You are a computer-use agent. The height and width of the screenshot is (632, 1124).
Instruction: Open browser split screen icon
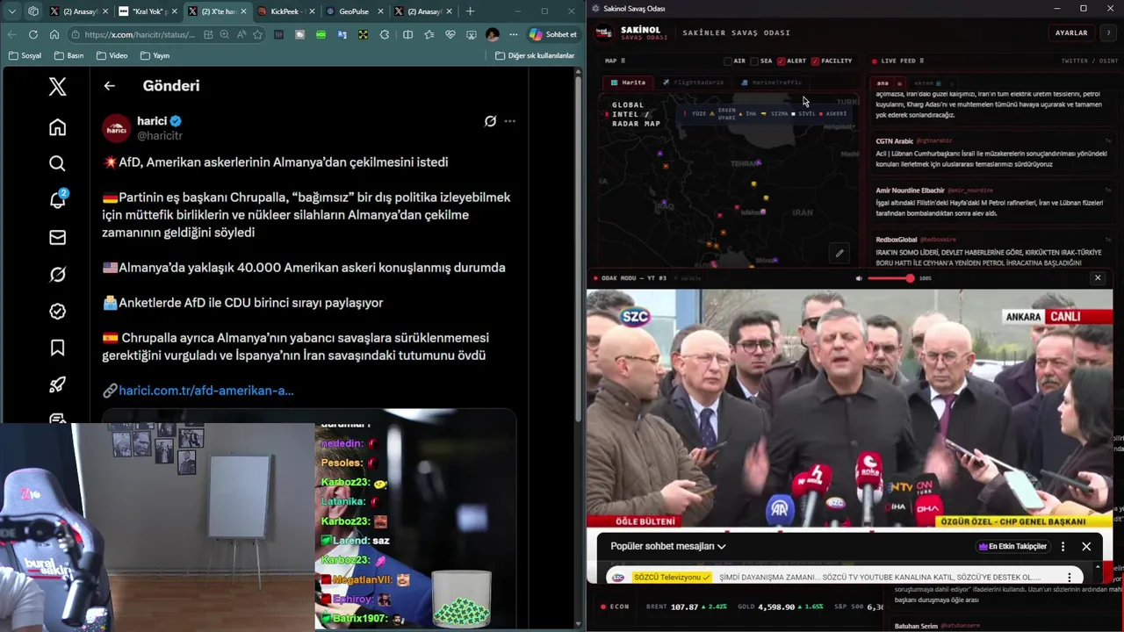pyautogui.click(x=407, y=34)
